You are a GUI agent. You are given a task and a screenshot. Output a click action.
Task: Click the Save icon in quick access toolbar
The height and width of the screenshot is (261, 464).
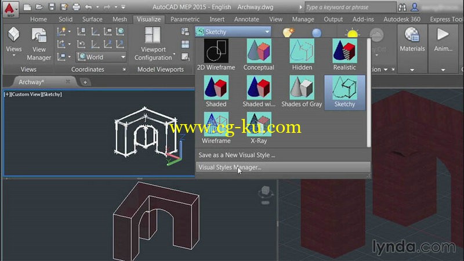(52, 7)
